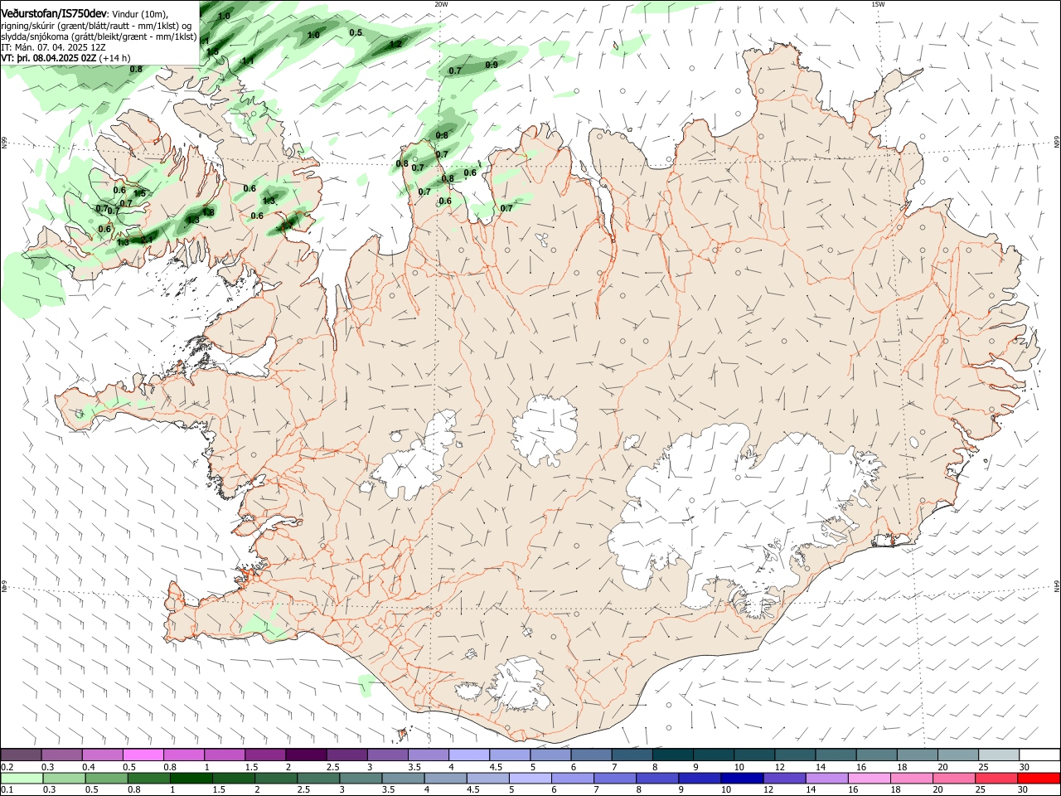Select the '0.1' label in the legend

pyautogui.click(x=7, y=790)
